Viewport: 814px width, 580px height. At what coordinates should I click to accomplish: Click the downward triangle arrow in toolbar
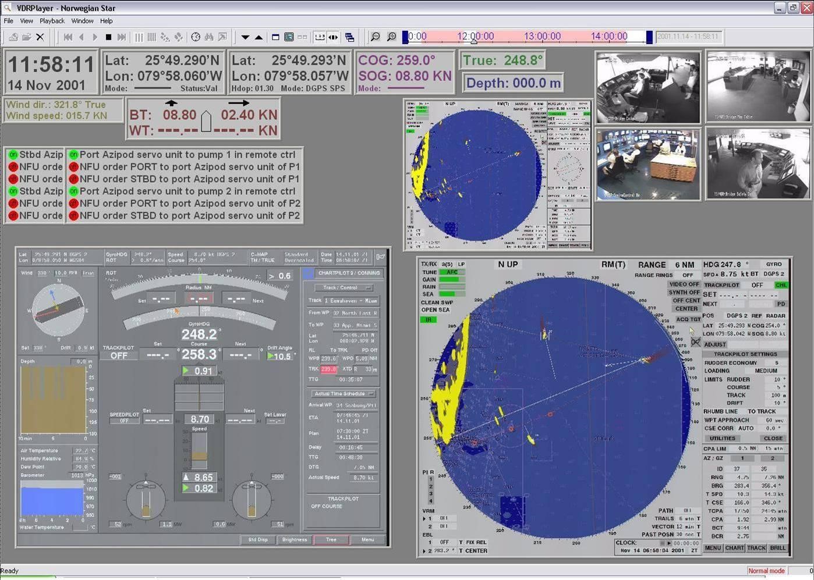pyautogui.click(x=245, y=37)
